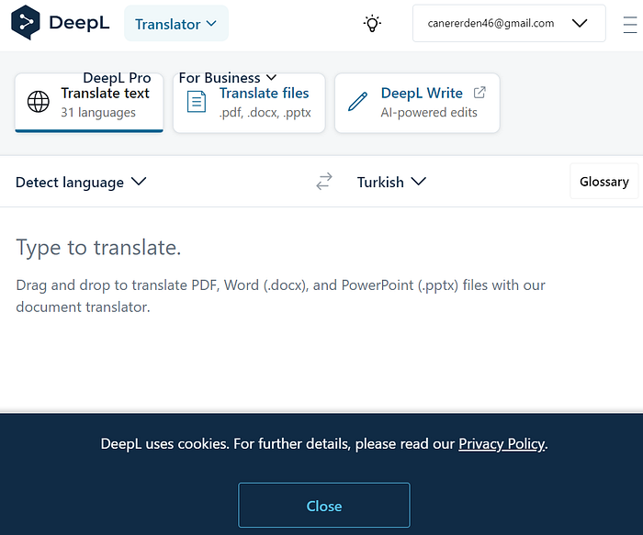Switch to the Translate files tab
This screenshot has height=535, width=643.
click(249, 103)
